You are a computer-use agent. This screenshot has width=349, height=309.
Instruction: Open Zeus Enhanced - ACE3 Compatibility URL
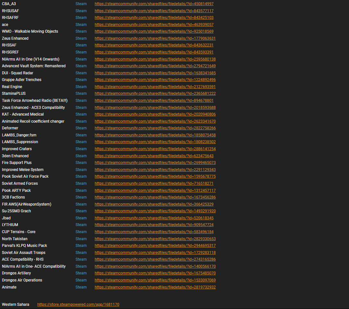155,108
